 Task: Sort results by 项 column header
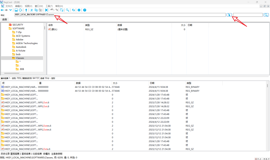coord(19,83)
